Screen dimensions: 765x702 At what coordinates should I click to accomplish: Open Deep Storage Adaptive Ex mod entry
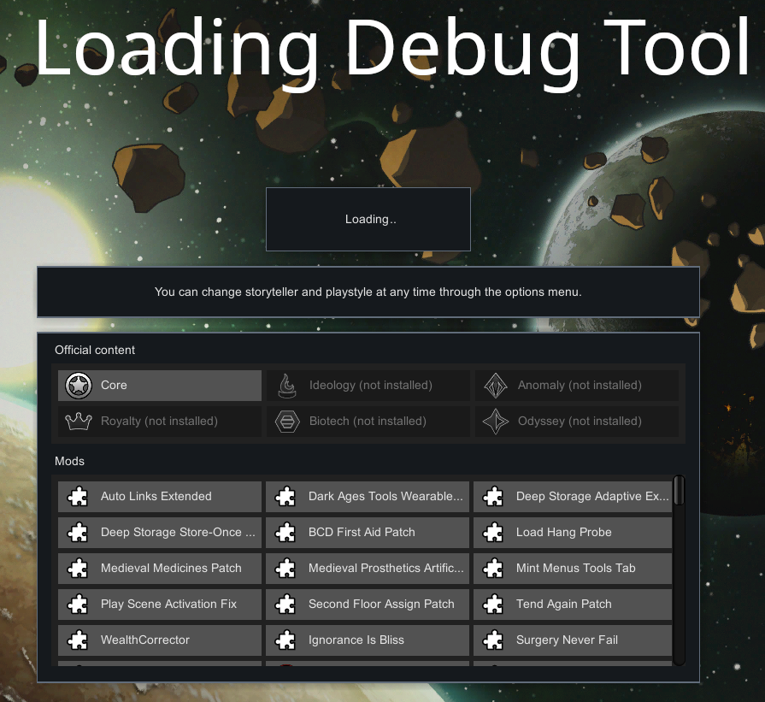573,497
